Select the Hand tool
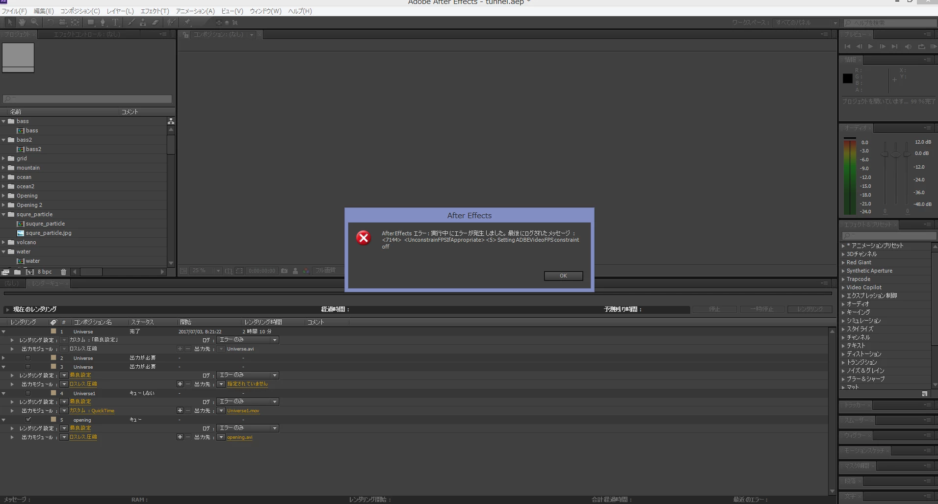The height and width of the screenshot is (504, 938). pos(22,22)
